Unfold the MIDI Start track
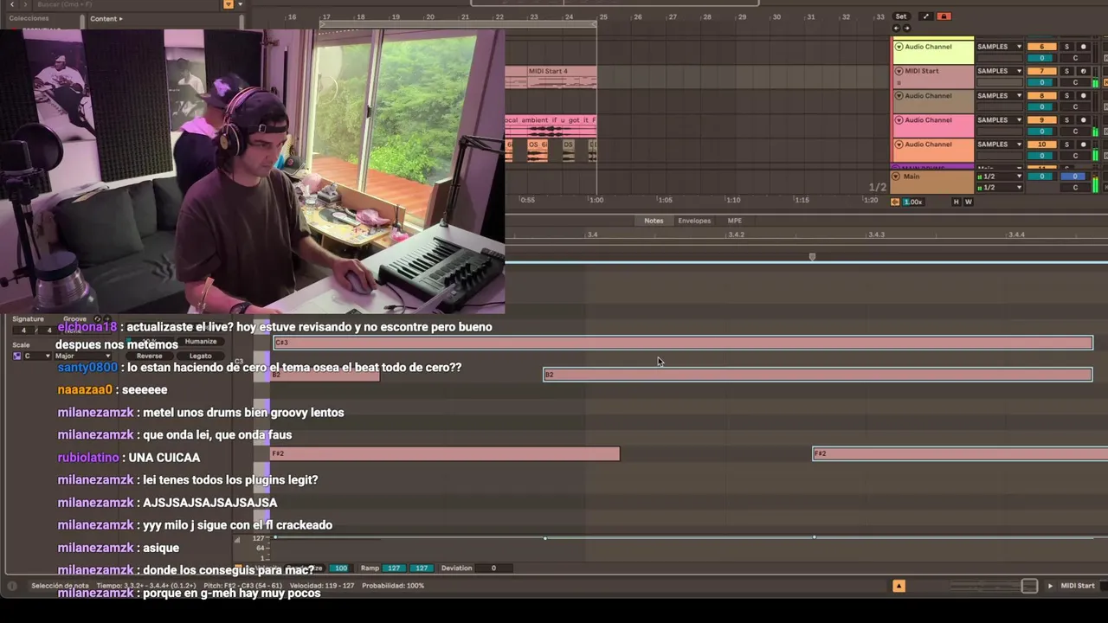The height and width of the screenshot is (623, 1108). pos(899,71)
